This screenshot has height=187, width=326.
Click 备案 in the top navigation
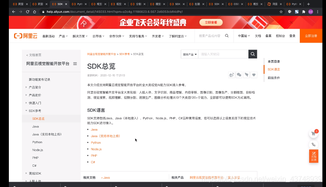268,36
